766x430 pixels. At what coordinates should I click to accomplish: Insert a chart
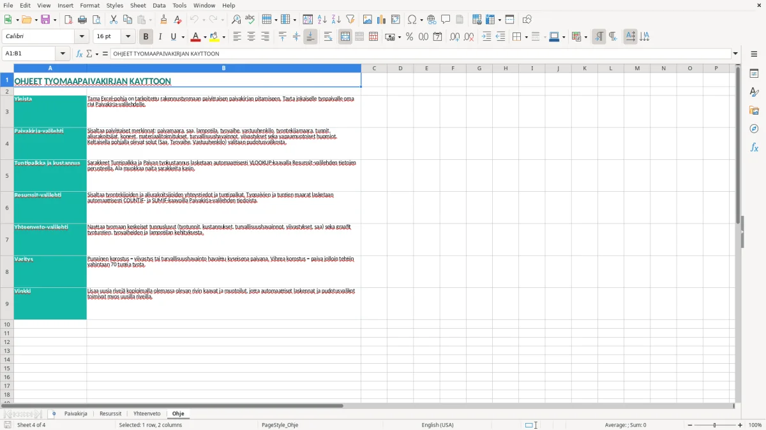click(382, 20)
